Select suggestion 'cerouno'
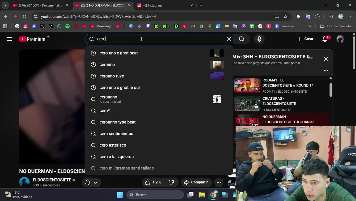 point(159,64)
